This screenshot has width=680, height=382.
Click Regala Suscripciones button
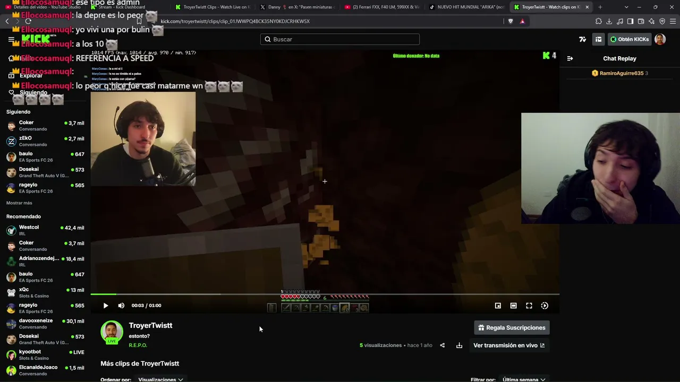(512, 328)
